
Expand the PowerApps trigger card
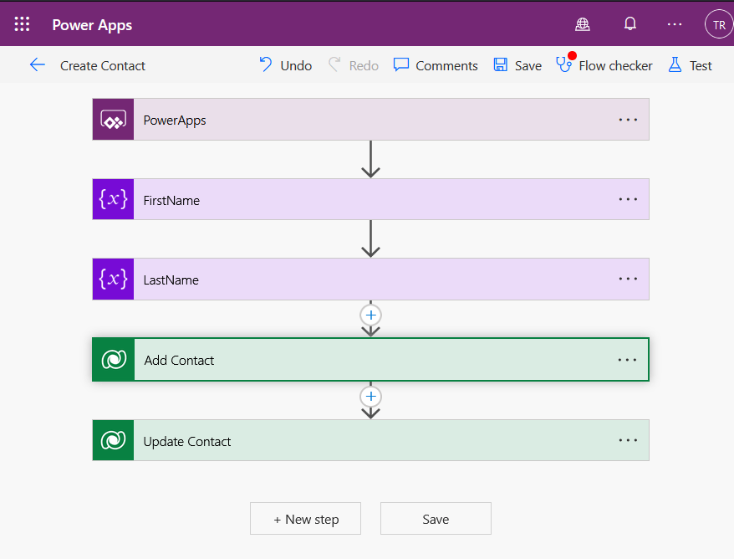tap(370, 120)
